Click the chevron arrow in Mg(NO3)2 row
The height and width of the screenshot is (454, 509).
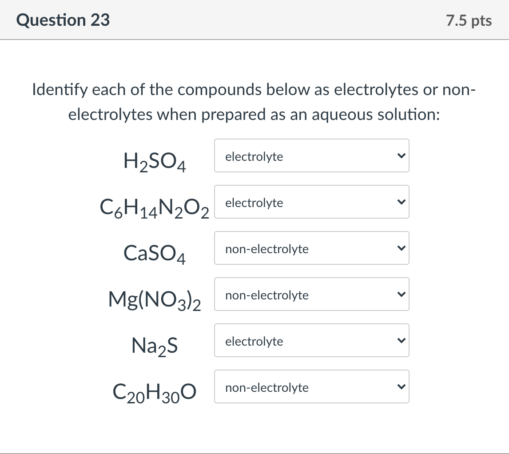[401, 295]
